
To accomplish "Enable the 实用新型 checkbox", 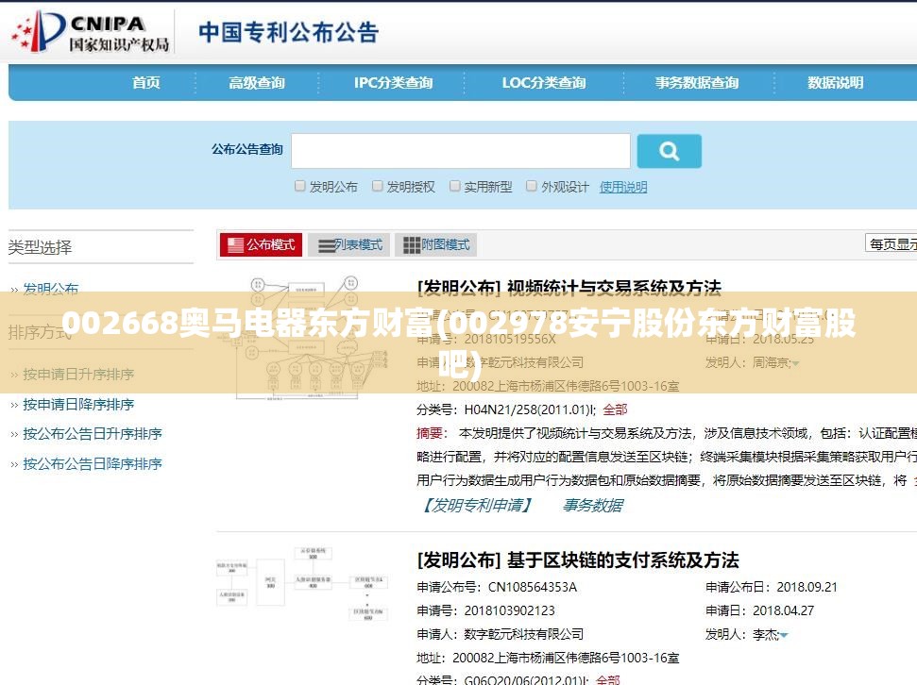I will coord(454,186).
